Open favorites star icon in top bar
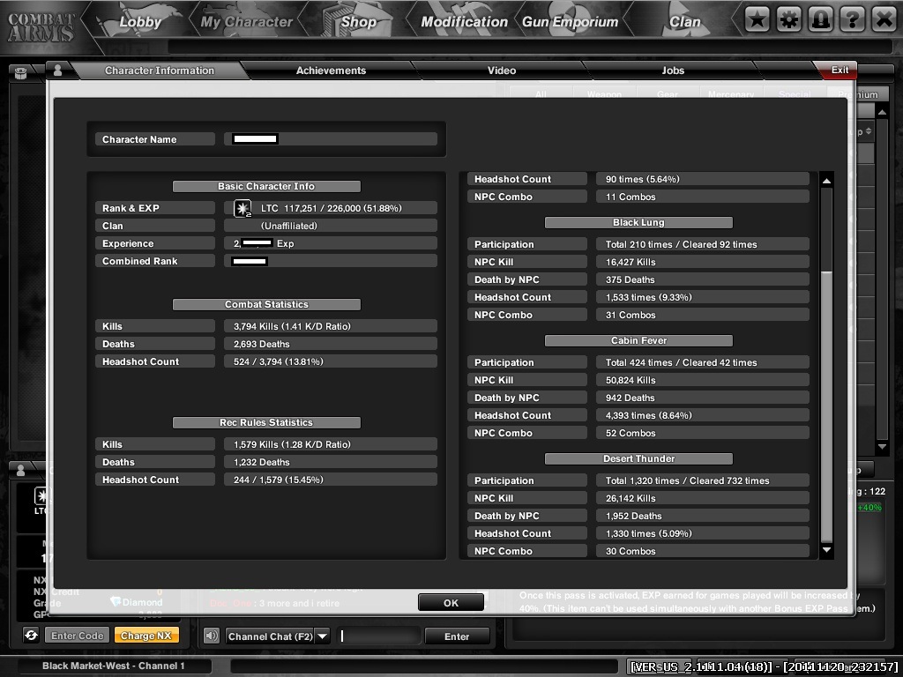The image size is (903, 677). click(757, 20)
